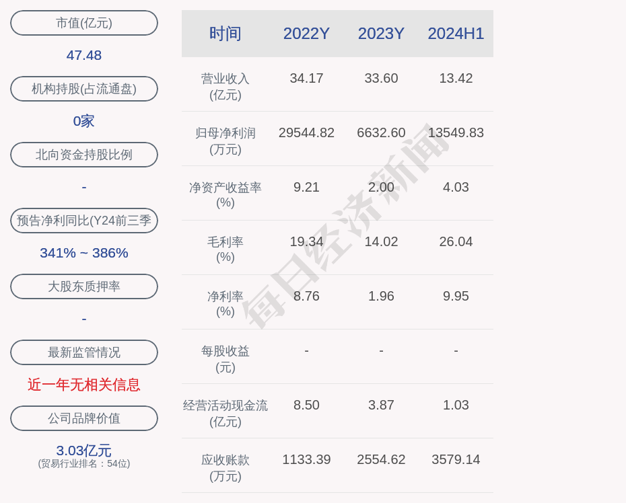The height and width of the screenshot is (503, 626).
Task: Select the 净资产收益率 row label
Action: [x=225, y=195]
